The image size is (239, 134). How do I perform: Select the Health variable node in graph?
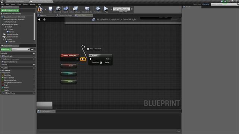click(x=69, y=82)
